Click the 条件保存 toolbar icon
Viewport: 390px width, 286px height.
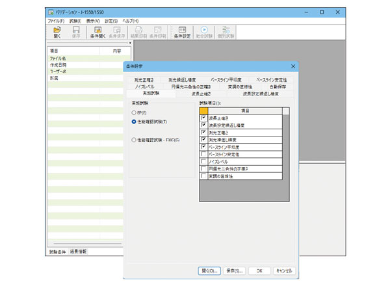117,32
